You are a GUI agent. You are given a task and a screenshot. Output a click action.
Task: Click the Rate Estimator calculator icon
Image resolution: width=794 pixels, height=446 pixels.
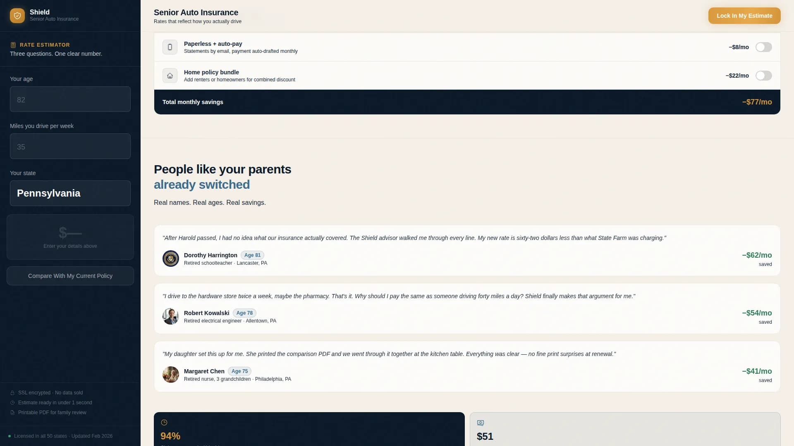(x=13, y=45)
